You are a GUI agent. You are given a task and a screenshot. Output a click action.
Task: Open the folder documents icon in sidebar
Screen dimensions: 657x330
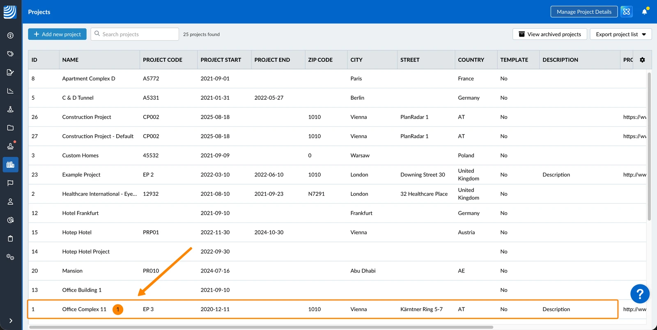coord(10,128)
